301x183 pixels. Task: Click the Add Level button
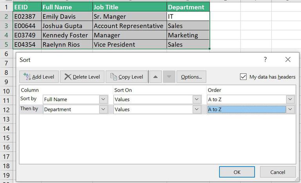39,77
